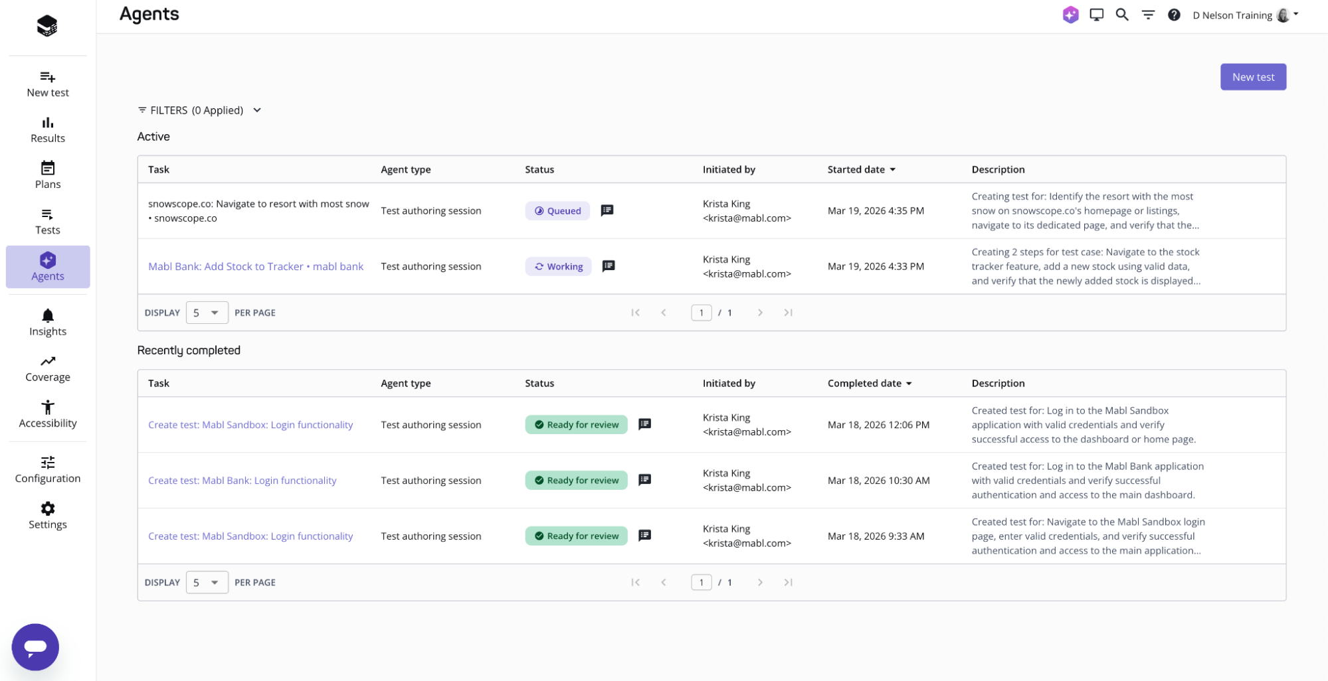Viewport: 1328px width, 681px height.
Task: Open the chat bubble in the bottom corner
Action: coord(35,646)
